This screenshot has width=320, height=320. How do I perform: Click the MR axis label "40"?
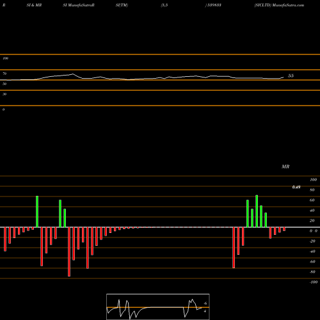click(x=312, y=211)
